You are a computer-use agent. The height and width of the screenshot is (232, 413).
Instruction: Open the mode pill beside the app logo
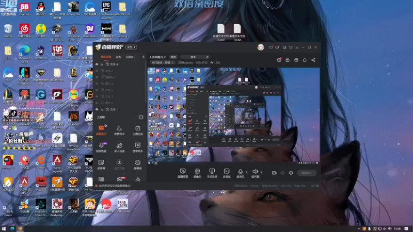click(x=131, y=47)
